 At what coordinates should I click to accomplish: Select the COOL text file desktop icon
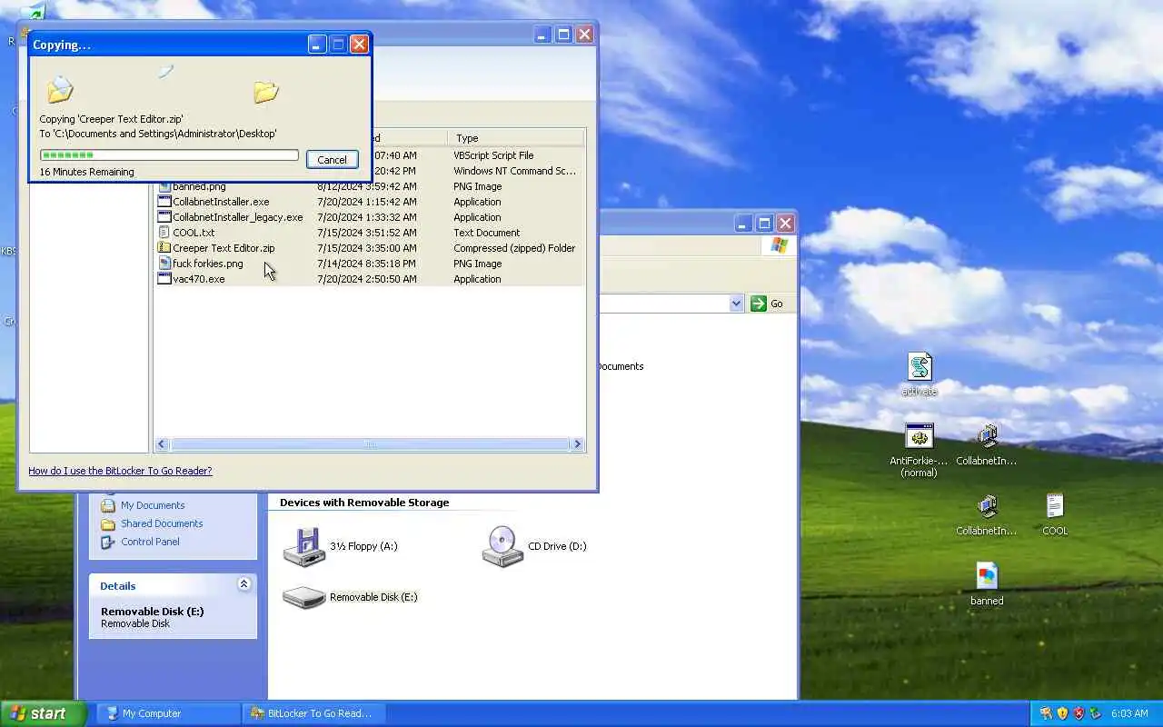[1055, 506]
